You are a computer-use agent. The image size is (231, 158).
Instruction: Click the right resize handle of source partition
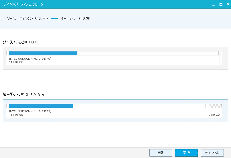221,53
